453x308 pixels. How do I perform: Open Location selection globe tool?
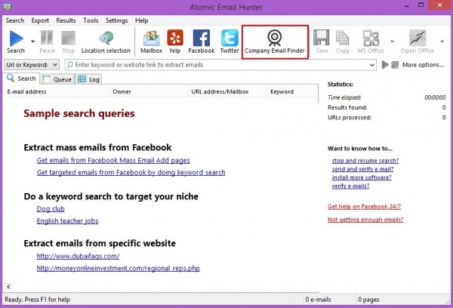coord(106,38)
